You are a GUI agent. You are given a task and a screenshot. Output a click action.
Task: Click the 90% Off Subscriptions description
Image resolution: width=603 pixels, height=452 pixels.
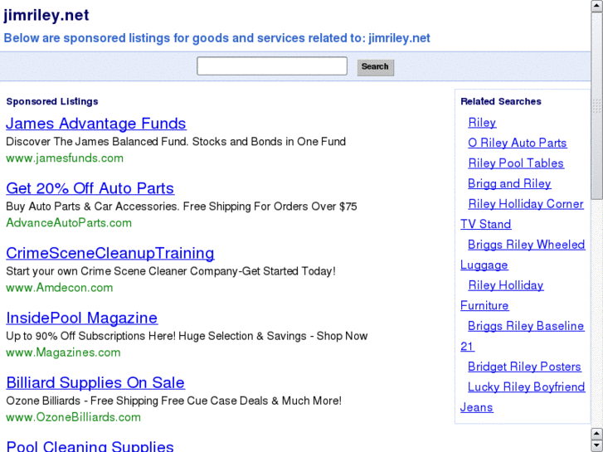(187, 336)
